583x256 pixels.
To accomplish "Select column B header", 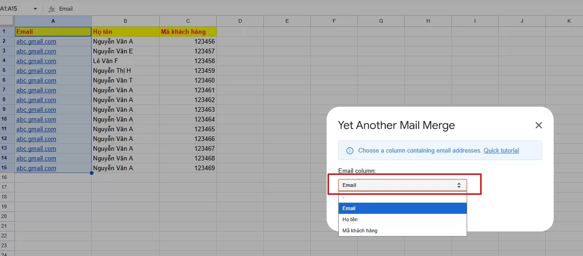I will 125,21.
